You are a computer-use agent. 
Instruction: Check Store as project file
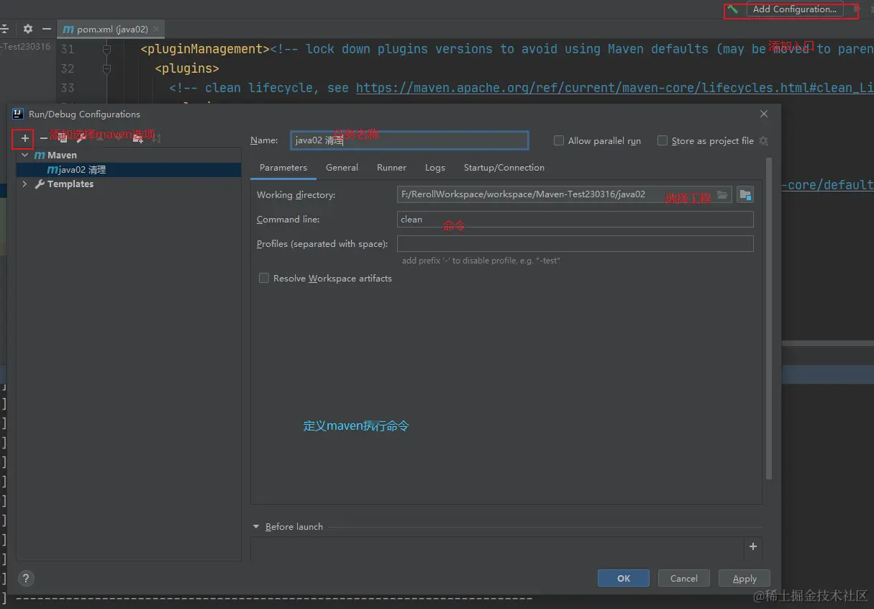663,141
